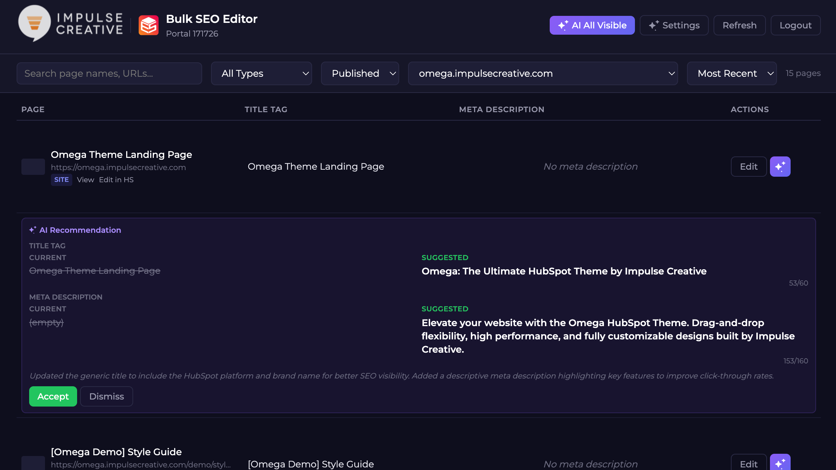Open the Published status dropdown
Screen dimensions: 836x470
coord(360,73)
